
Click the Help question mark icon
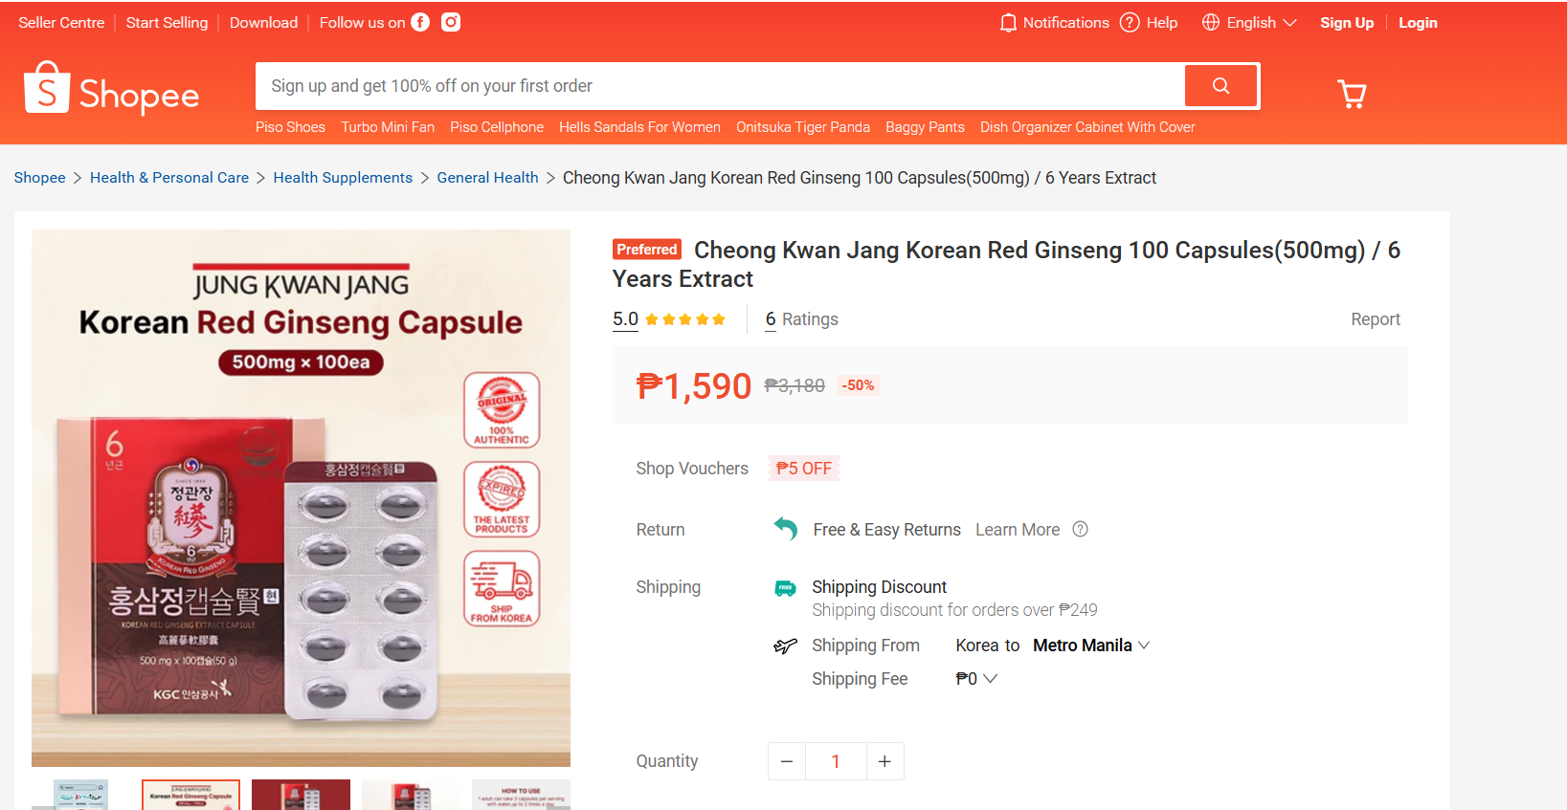(1130, 23)
